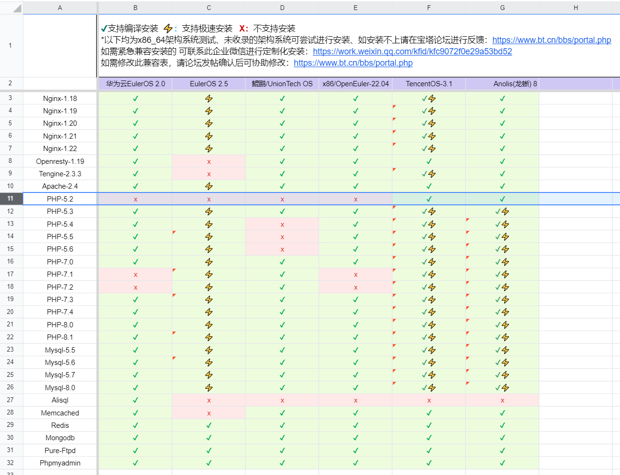Image resolution: width=620 pixels, height=475 pixels.
Task: Click the 鲲鹏/UnionTech OS header cell
Action: 282,84
